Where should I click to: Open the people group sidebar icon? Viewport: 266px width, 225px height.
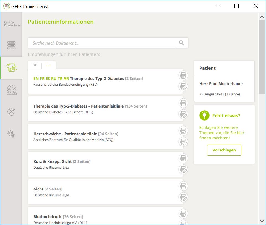coord(12,90)
